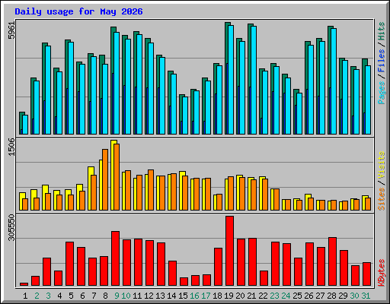390x304 pixels.
Task: Click day 18 on the x-axis
Action: (217, 296)
